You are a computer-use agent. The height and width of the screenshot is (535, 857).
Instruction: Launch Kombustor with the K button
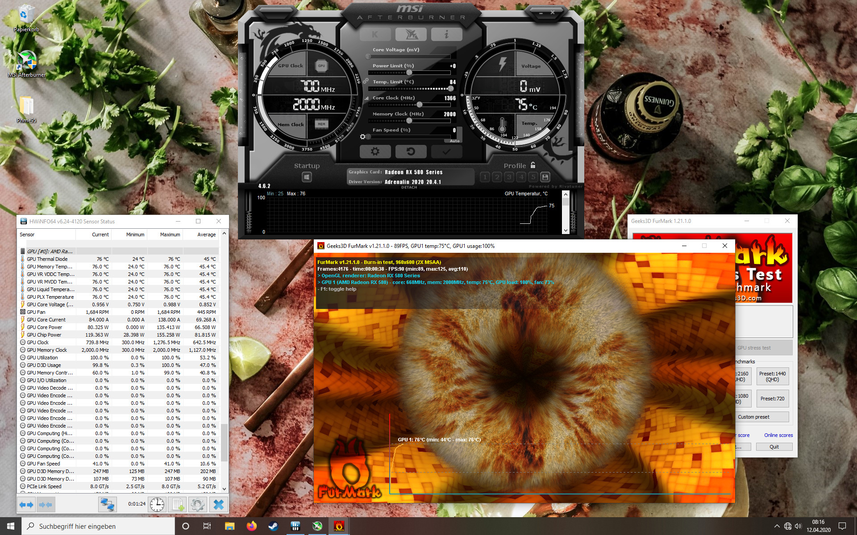click(375, 34)
